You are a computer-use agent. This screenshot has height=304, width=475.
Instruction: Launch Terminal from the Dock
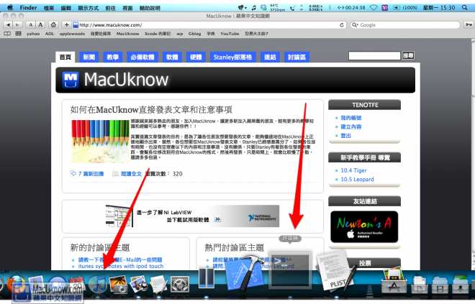290,270
